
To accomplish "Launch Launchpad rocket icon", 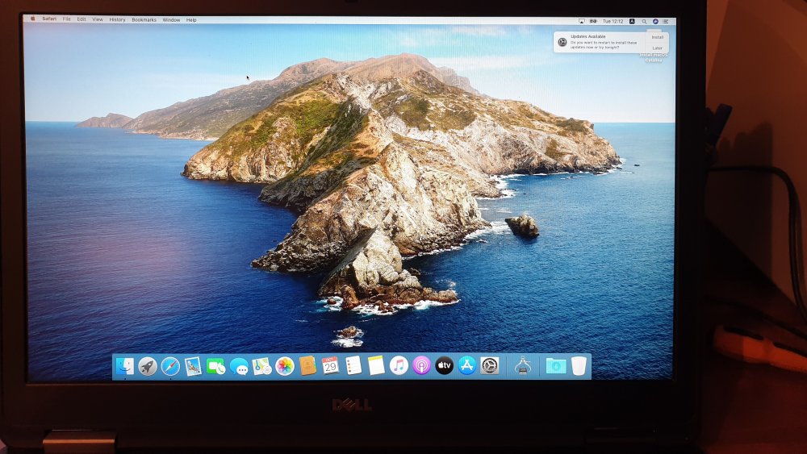I will (x=148, y=366).
